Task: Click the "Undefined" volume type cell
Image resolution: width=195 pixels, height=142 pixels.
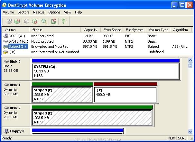Action: [x=156, y=52]
